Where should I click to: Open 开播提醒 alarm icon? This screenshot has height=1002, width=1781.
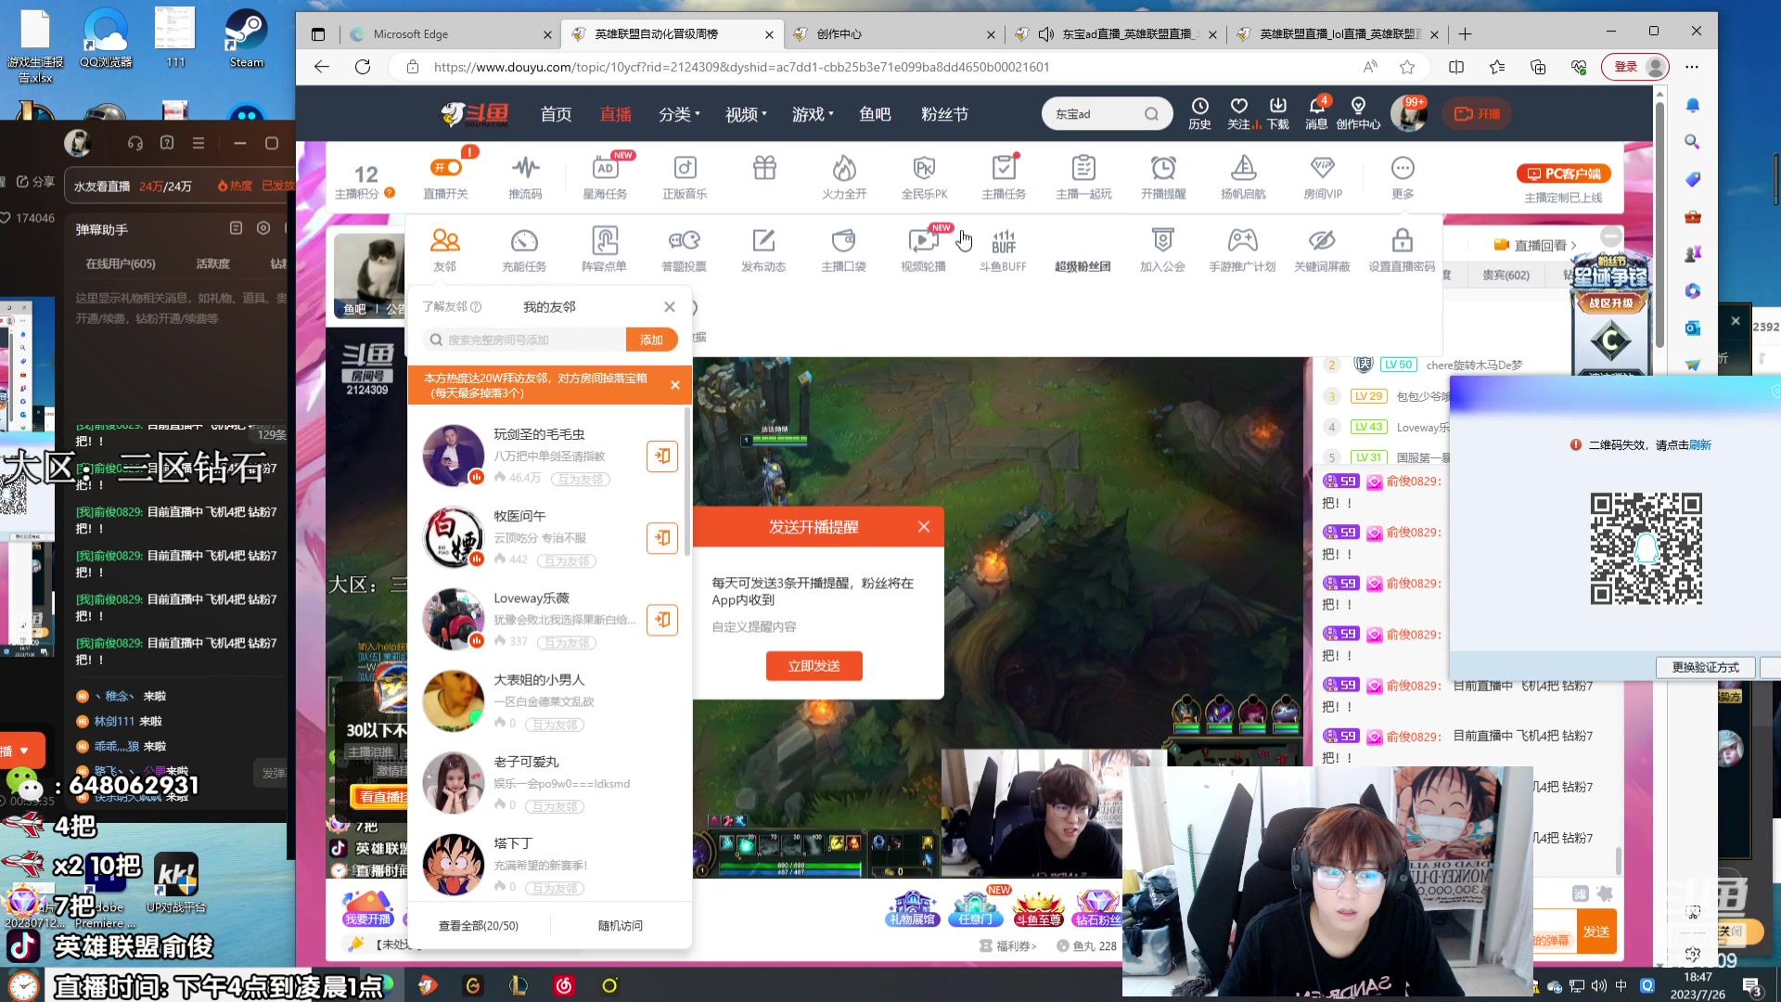pyautogui.click(x=1163, y=168)
